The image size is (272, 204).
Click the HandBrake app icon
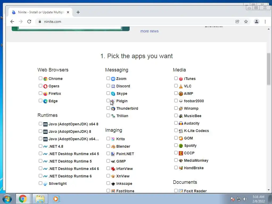tap(181, 168)
